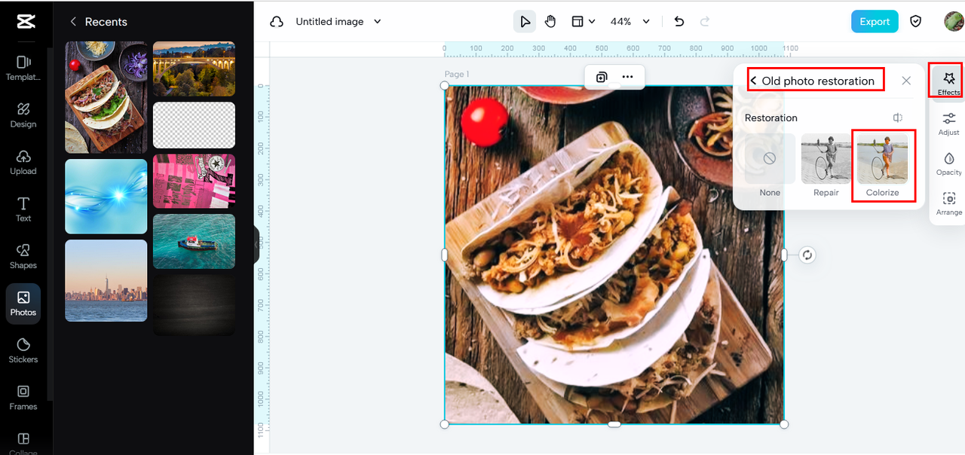Open the user profile avatar
965x455 pixels.
pyautogui.click(x=953, y=21)
